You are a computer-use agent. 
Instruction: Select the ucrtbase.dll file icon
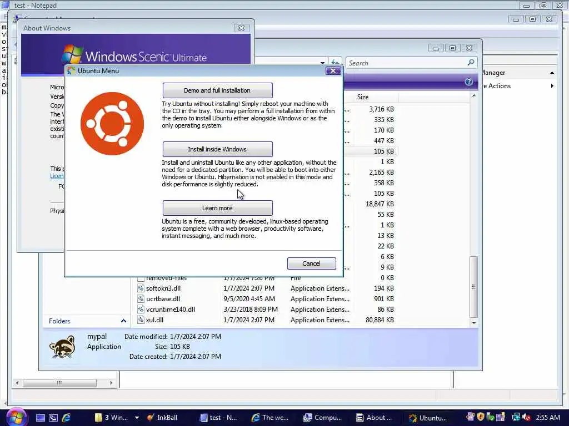(x=141, y=299)
